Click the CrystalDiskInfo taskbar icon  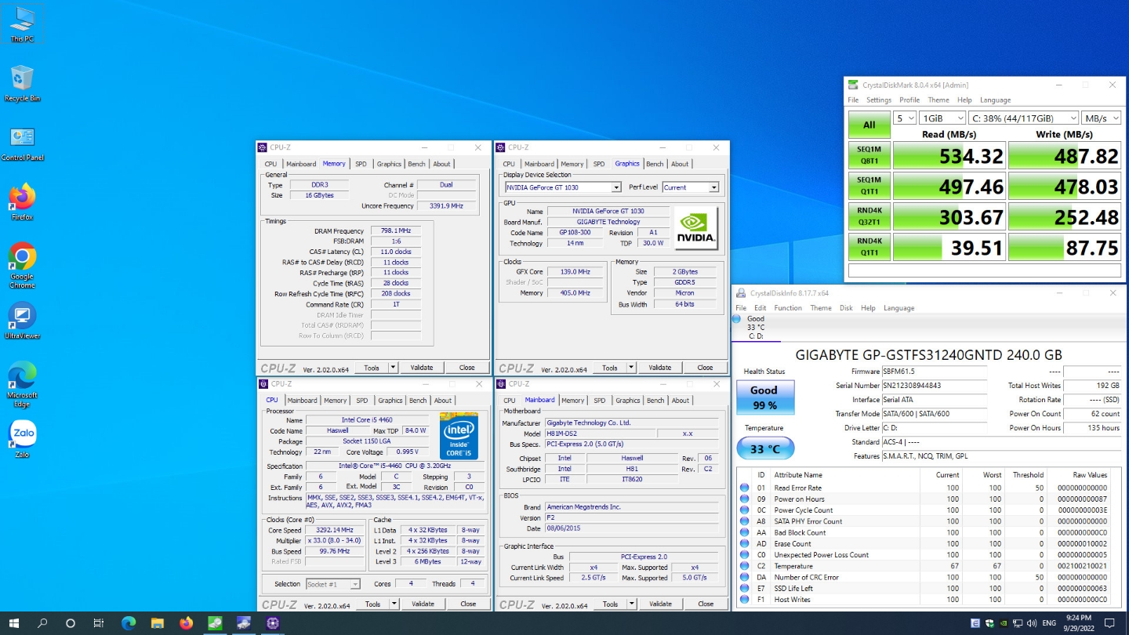[243, 623]
